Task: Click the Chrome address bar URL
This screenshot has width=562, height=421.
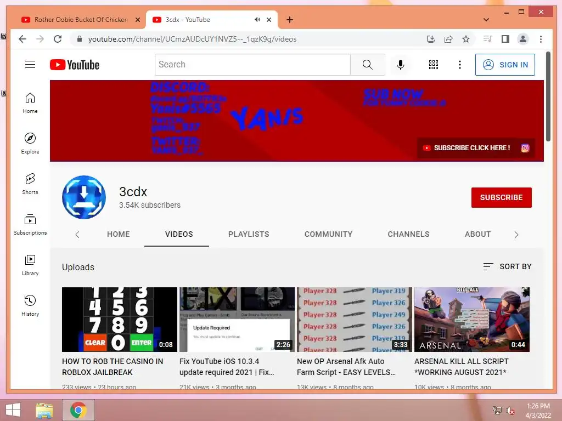Action: tap(193, 39)
